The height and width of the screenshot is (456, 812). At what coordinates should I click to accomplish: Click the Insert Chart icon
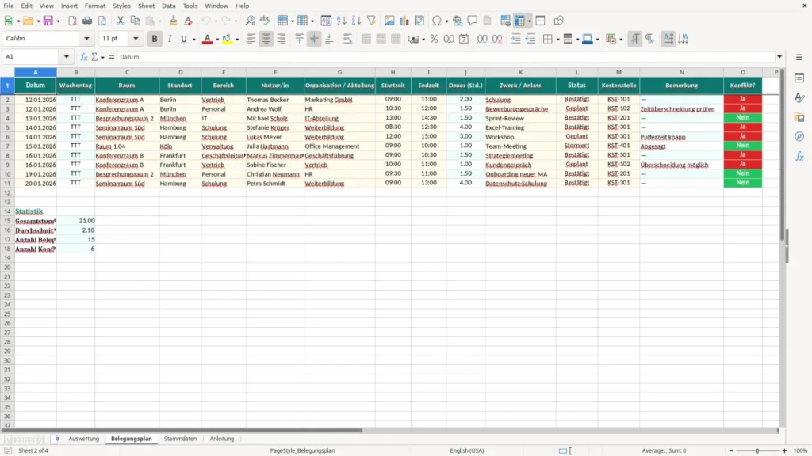point(404,21)
